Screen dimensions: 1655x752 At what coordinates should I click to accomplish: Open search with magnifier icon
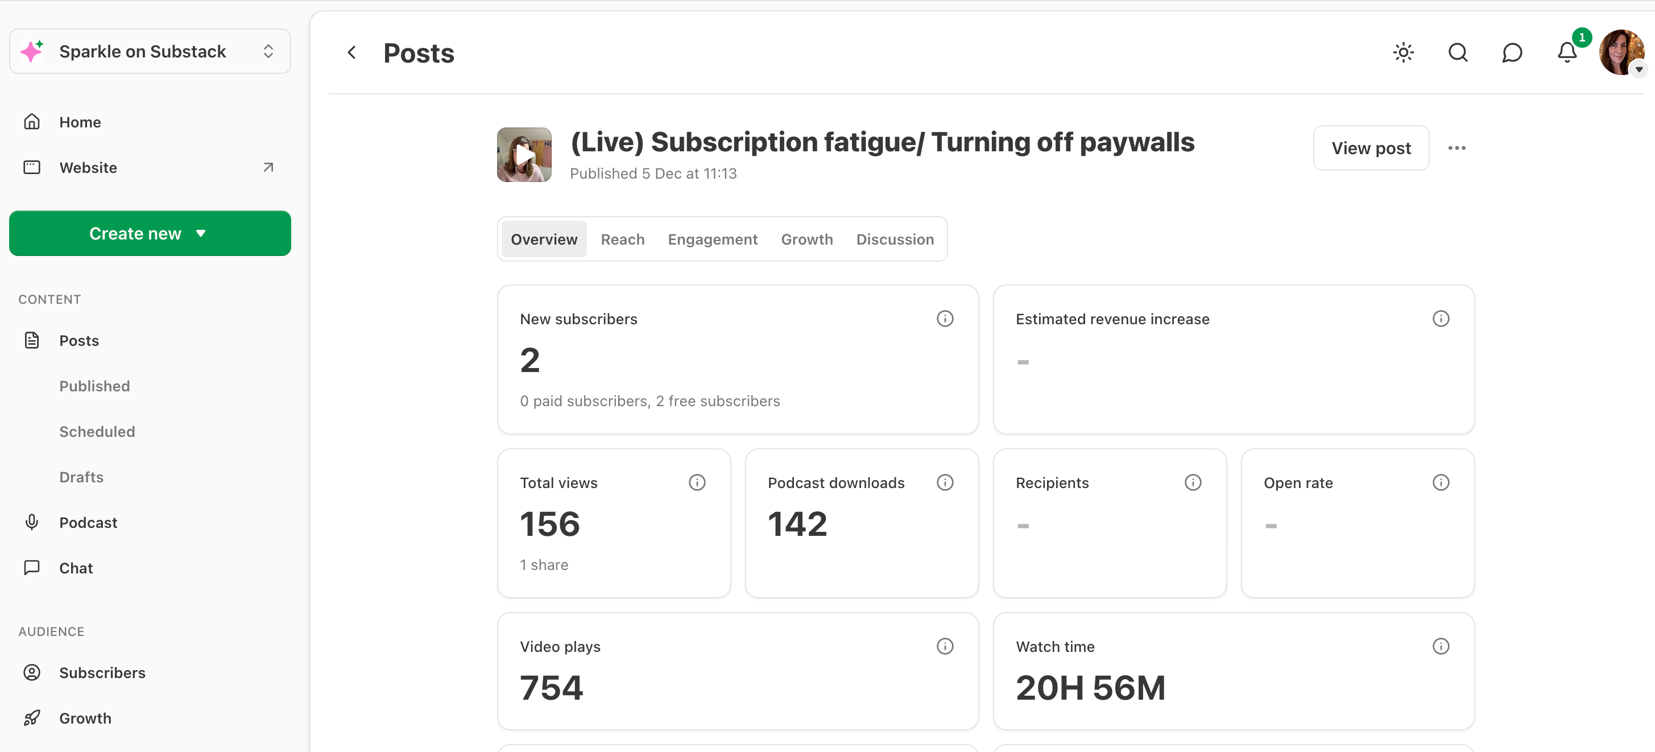(x=1458, y=52)
